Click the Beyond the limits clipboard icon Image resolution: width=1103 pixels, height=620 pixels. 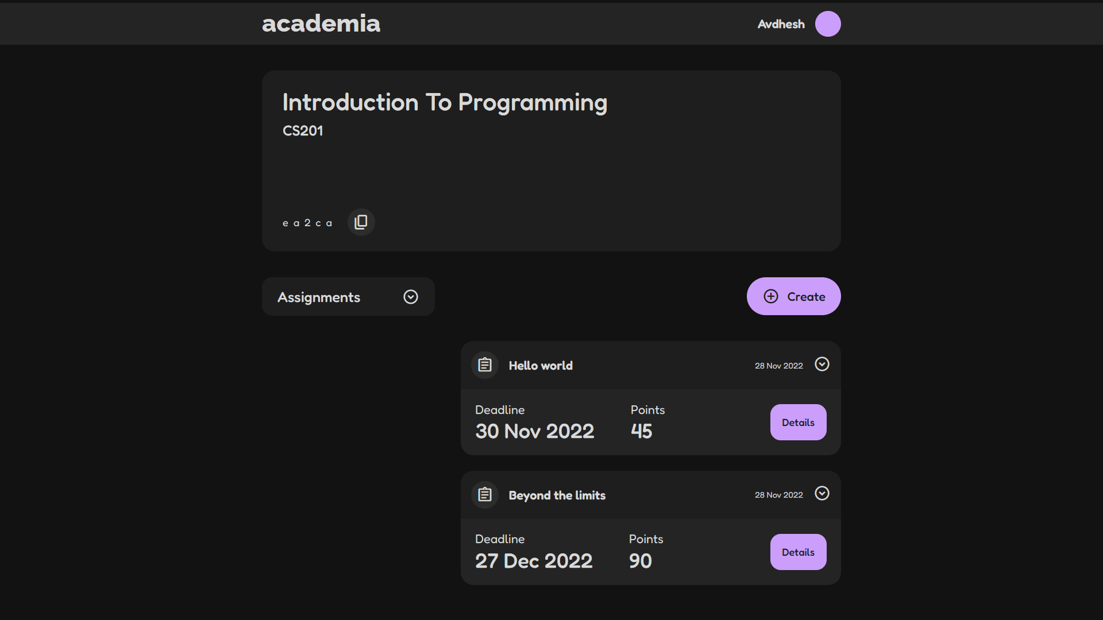point(485,495)
